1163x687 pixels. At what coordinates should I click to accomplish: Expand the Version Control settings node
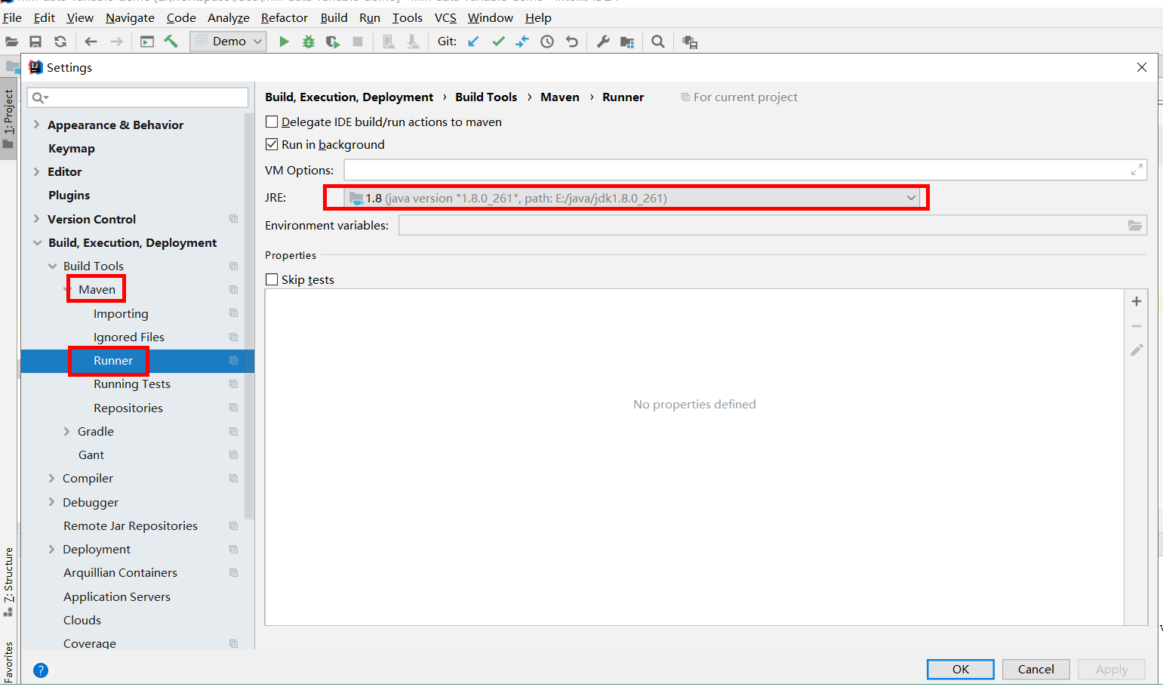36,219
